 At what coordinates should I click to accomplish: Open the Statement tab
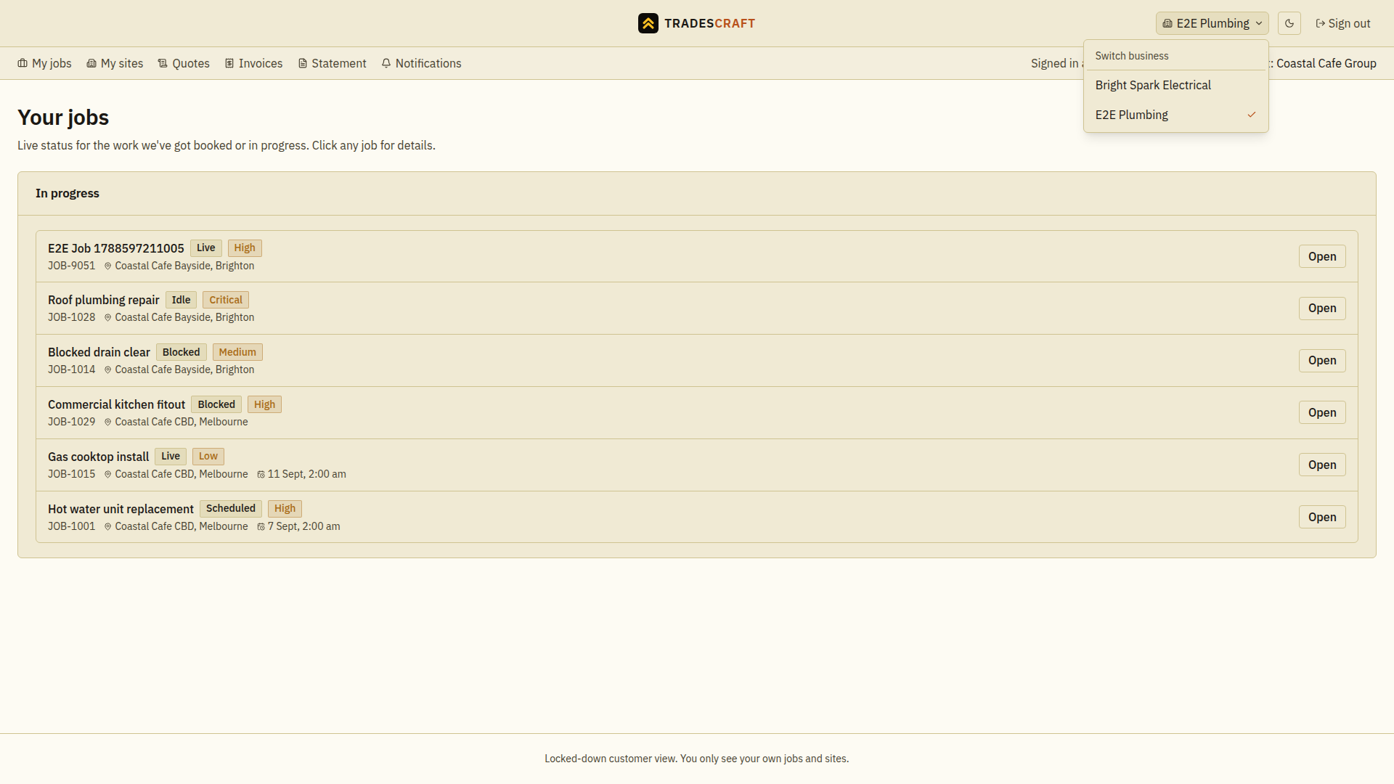(332, 63)
